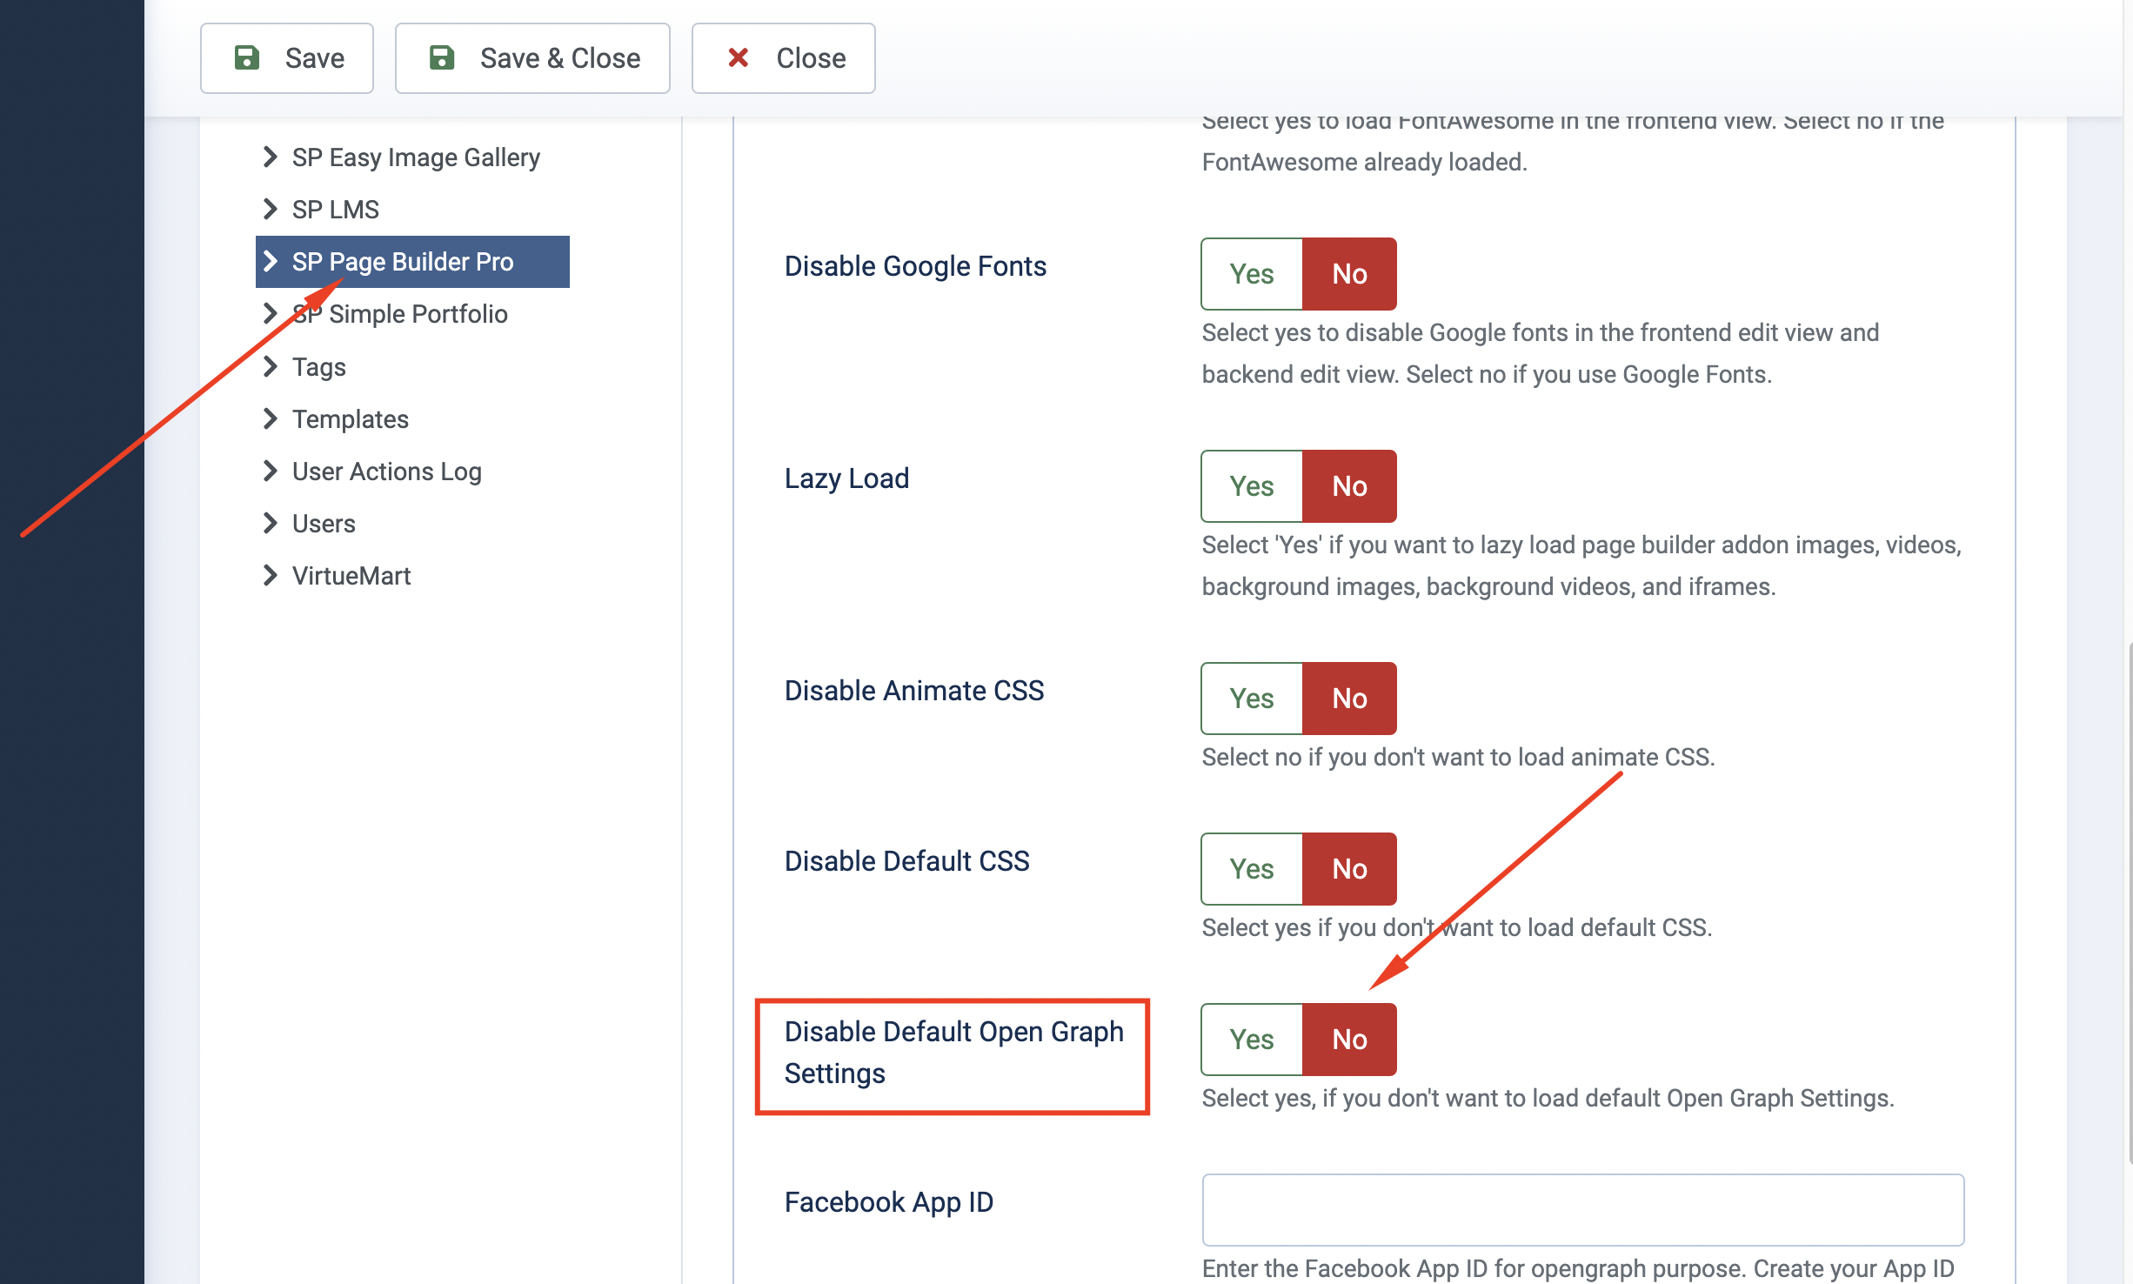Open Users component settings
The width and height of the screenshot is (2133, 1284).
coord(324,524)
